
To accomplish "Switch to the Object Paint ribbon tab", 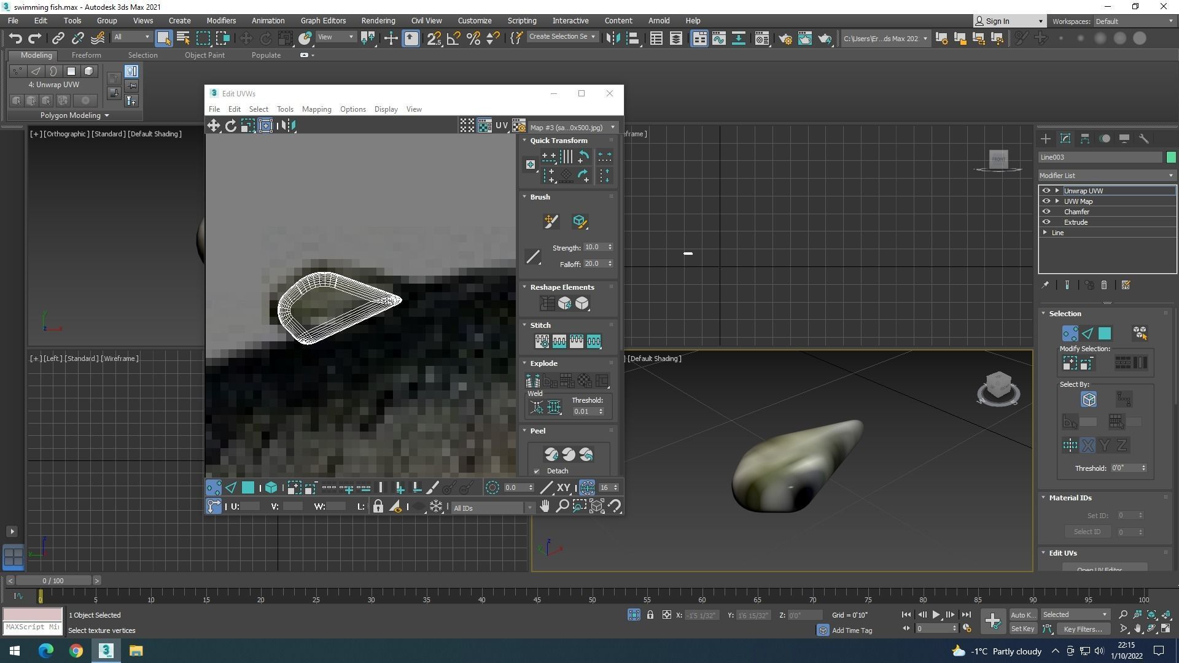I will click(x=204, y=55).
